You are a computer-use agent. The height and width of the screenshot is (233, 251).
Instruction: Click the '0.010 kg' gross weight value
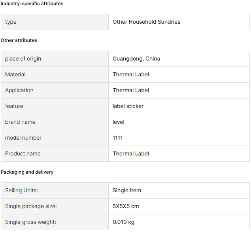point(123,222)
